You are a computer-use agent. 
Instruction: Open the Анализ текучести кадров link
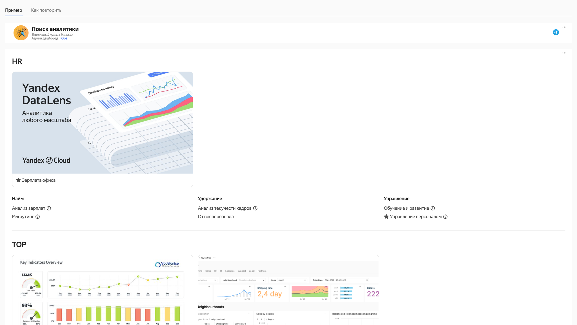[x=225, y=208]
